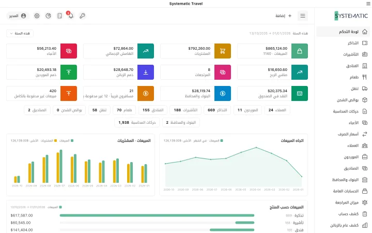This screenshot has width=372, height=233.
Task: Open طعام in the sidebar
Action: [343, 77]
